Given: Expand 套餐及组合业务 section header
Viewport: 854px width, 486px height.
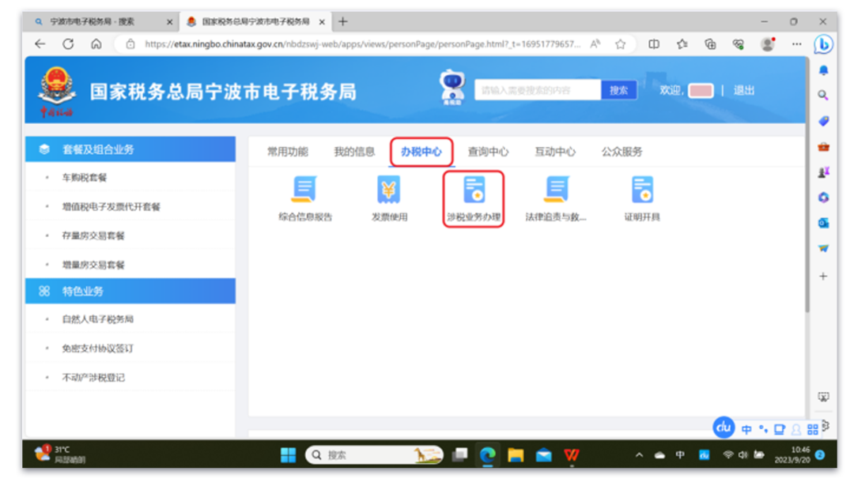Looking at the screenshot, I should pyautogui.click(x=130, y=149).
